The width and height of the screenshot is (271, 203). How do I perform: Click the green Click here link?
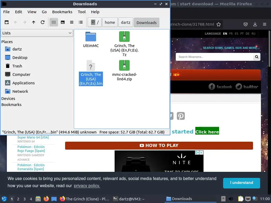coord(207,132)
